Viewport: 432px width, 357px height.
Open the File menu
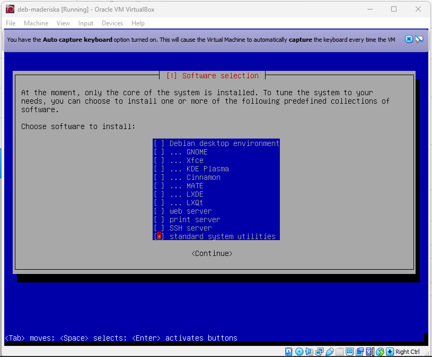click(x=11, y=23)
